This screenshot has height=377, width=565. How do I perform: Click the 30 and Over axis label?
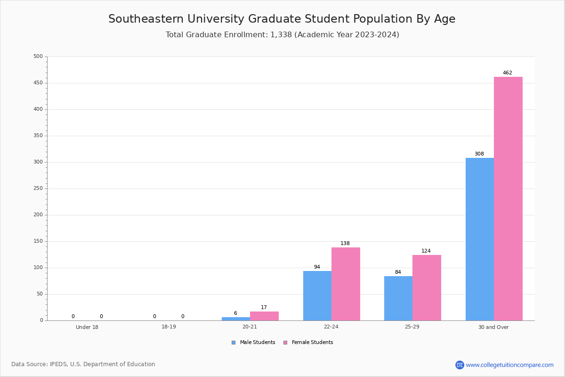(493, 327)
